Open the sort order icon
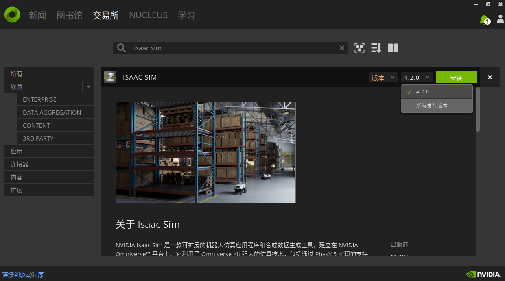 coord(376,48)
